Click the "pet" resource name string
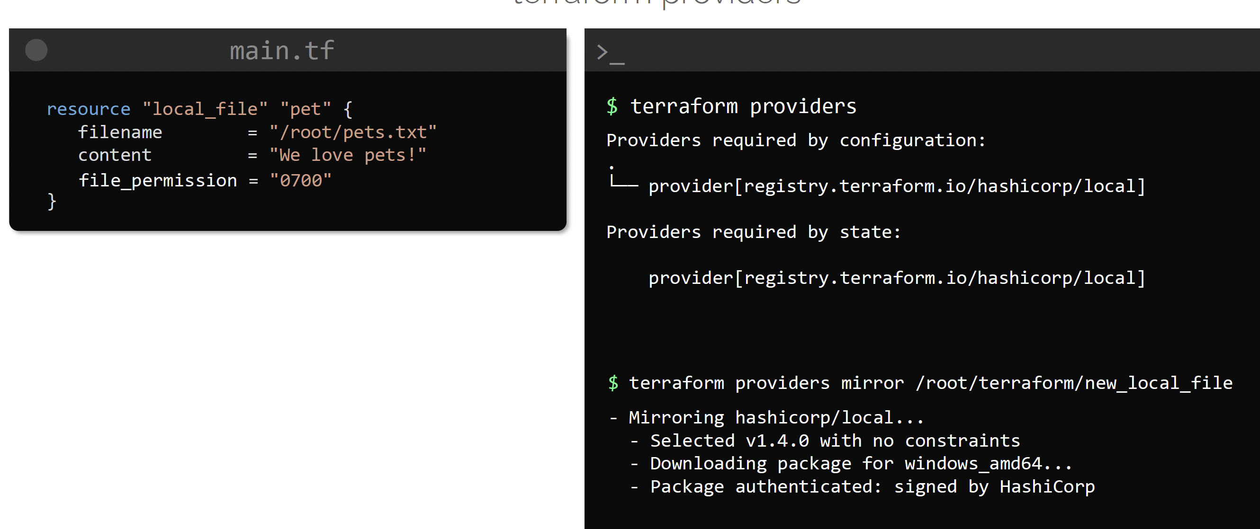The width and height of the screenshot is (1260, 529). click(306, 109)
